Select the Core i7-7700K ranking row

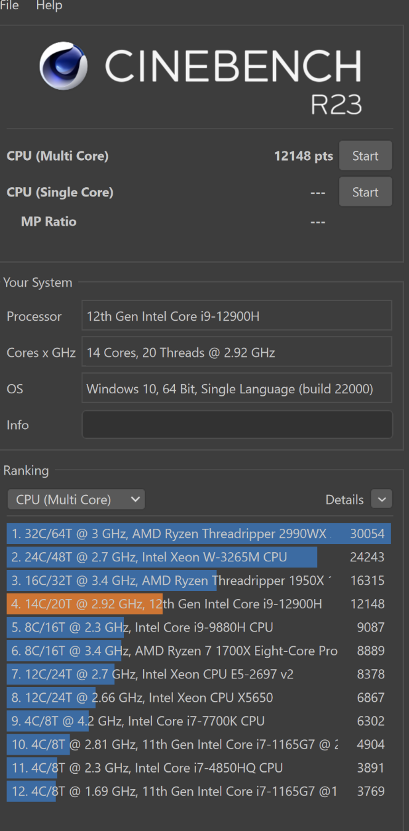199,721
